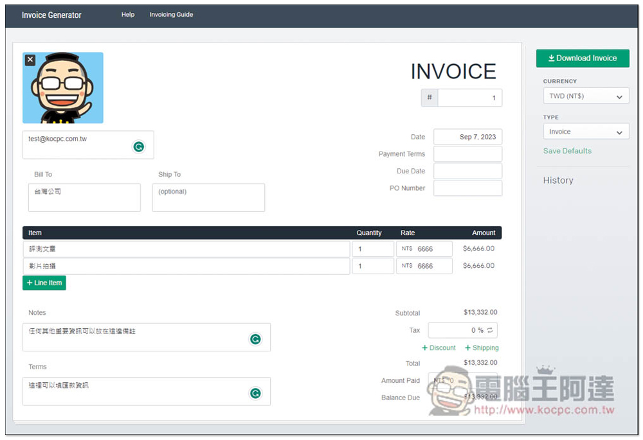Click second line item description field

tap(186, 267)
